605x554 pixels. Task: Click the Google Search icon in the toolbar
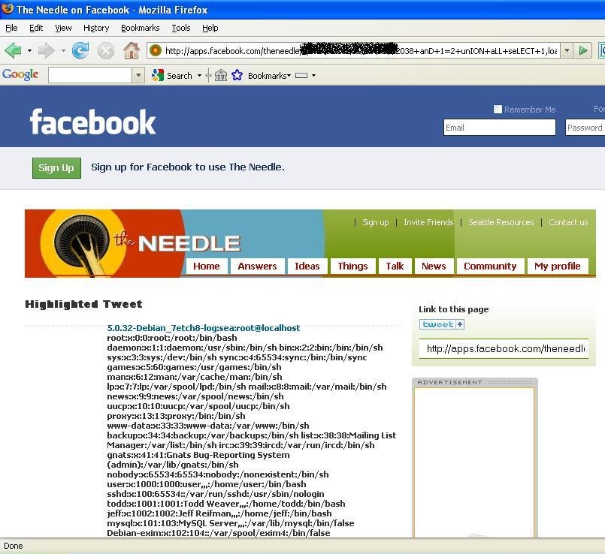[x=157, y=75]
